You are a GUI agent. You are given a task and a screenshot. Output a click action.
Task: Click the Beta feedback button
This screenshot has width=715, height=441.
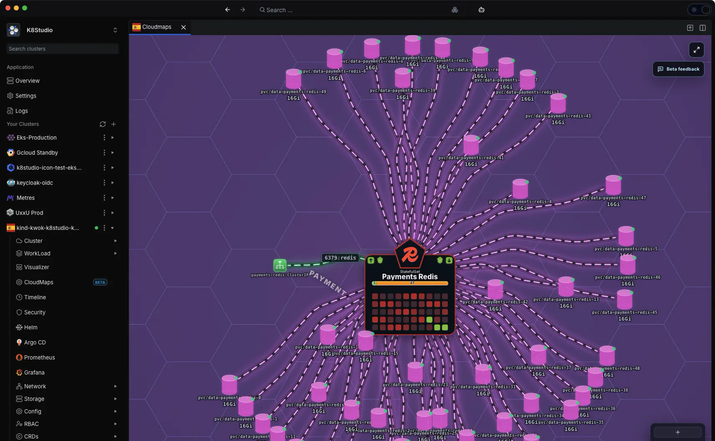tap(678, 69)
